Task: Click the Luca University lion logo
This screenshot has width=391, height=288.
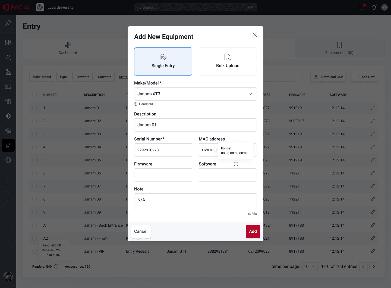Action: [x=40, y=7]
